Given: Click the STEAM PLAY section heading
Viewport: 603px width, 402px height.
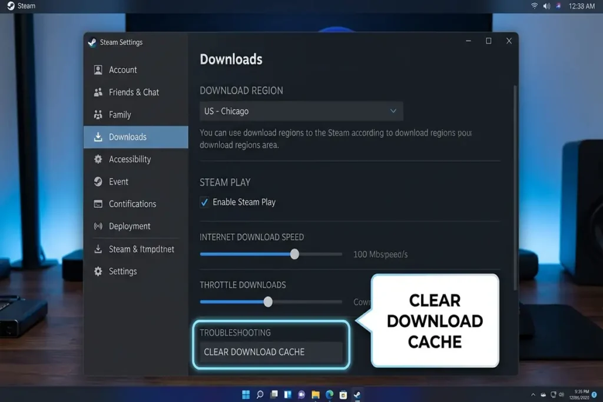Looking at the screenshot, I should click(x=225, y=182).
